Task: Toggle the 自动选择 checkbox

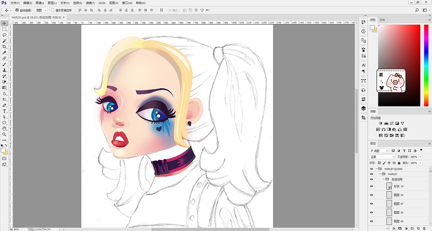Action: (17, 10)
